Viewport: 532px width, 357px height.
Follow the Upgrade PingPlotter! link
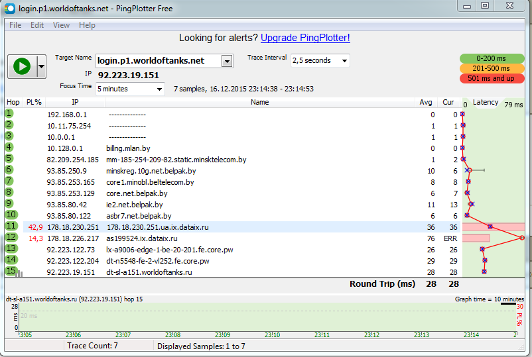tap(305, 38)
